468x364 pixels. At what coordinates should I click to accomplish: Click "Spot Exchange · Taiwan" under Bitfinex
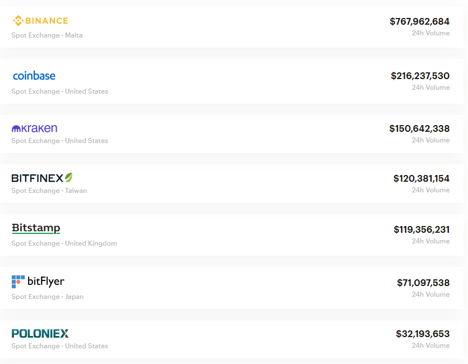[x=49, y=191]
